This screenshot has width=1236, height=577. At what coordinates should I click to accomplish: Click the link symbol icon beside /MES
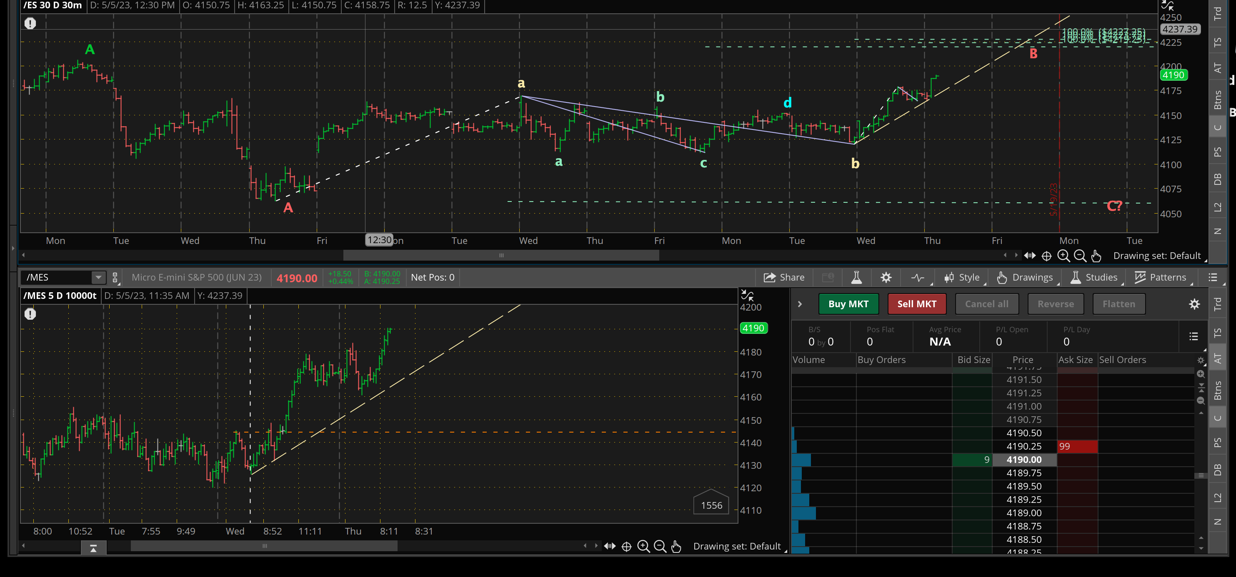pos(115,278)
